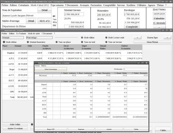Open the Synthèse menu
The height and width of the screenshot is (133, 173).
pos(131,5)
